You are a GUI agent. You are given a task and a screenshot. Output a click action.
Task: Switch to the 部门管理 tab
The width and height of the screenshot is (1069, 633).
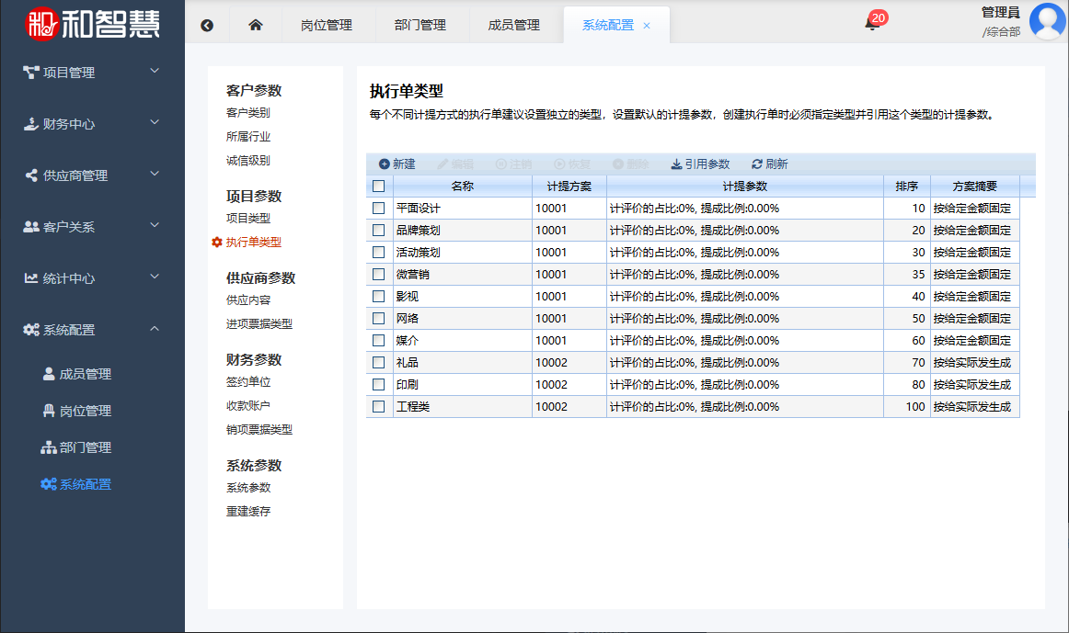click(x=420, y=25)
